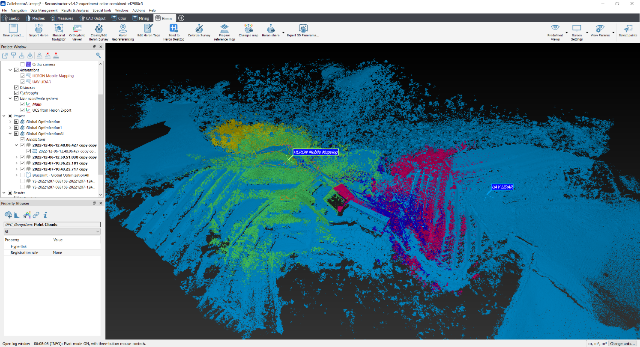This screenshot has height=347, width=640.
Task: Check the Blueprint - Global OptimizationAll checkbox
Action: (x=23, y=175)
